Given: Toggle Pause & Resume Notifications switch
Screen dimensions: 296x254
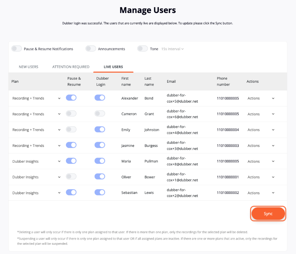Looking at the screenshot, I should [x=16, y=49].
